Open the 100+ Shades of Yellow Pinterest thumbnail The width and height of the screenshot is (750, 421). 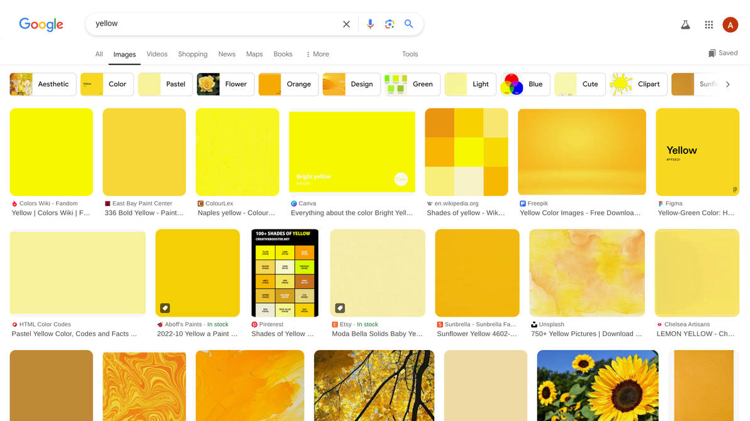(284, 273)
